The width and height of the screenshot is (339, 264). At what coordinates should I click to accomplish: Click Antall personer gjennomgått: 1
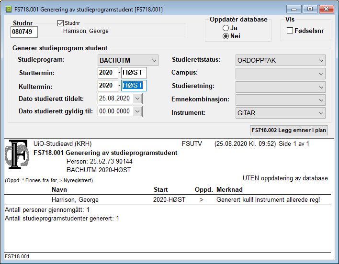(47, 210)
